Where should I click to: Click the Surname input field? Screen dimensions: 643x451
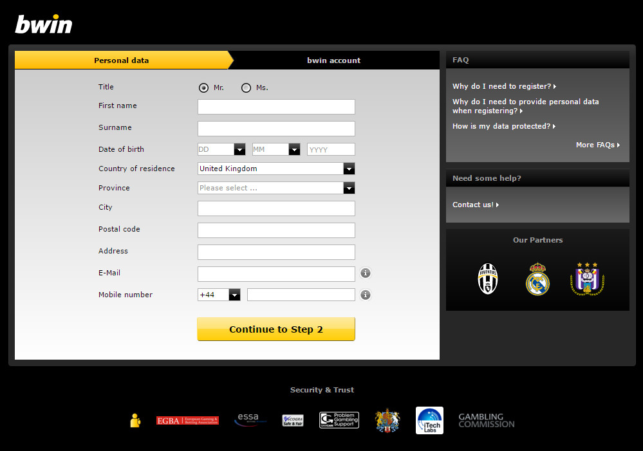[x=276, y=129]
